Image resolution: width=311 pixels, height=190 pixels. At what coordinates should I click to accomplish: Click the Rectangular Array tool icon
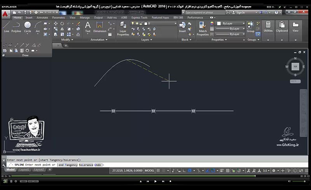(69, 34)
